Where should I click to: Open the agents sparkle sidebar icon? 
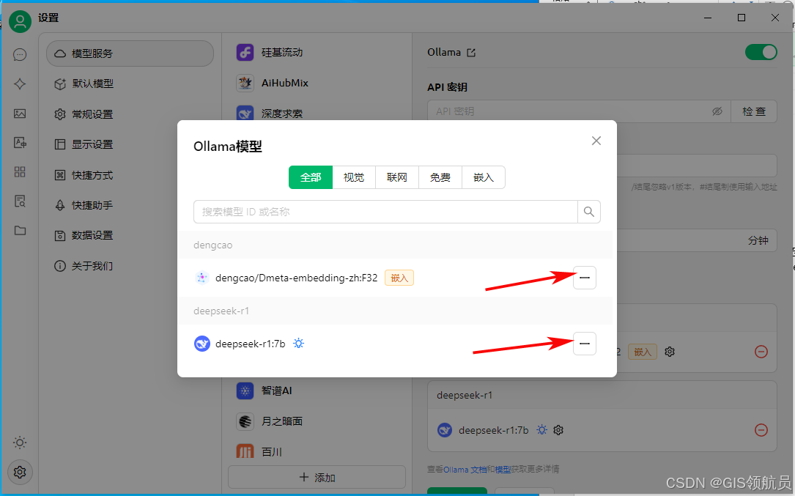click(x=20, y=84)
